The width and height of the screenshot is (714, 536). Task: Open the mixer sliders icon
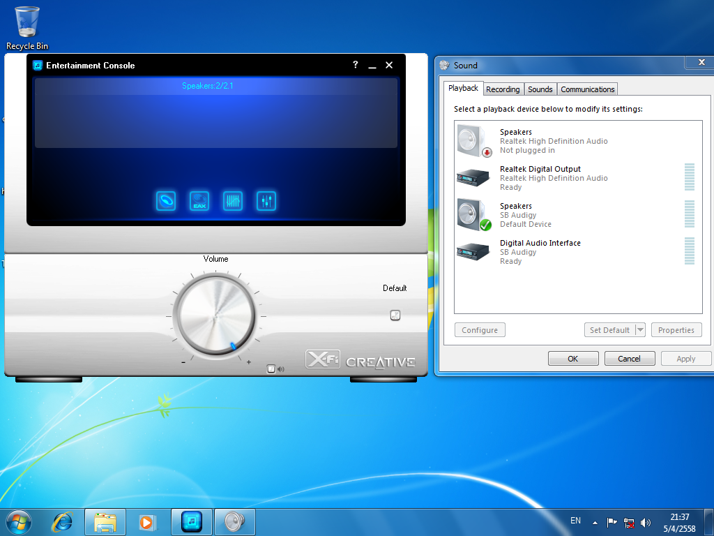(266, 201)
